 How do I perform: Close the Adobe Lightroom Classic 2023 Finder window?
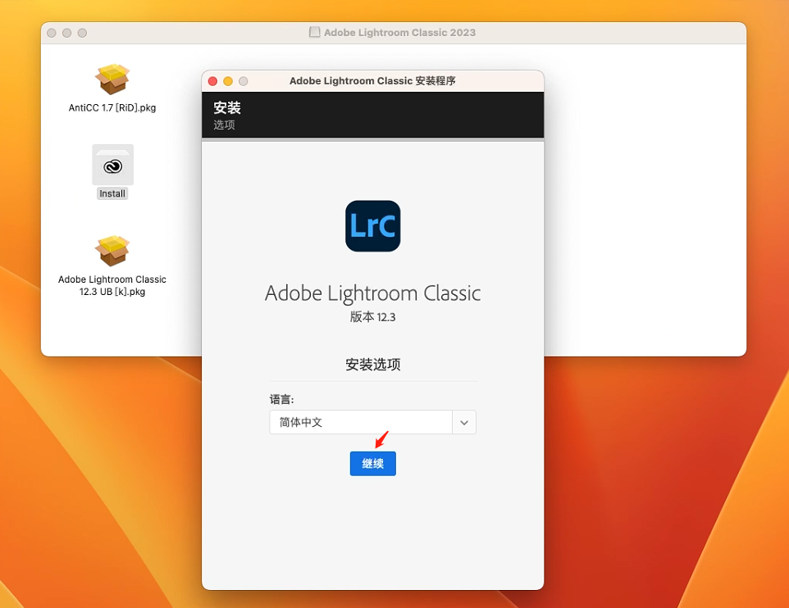[52, 33]
